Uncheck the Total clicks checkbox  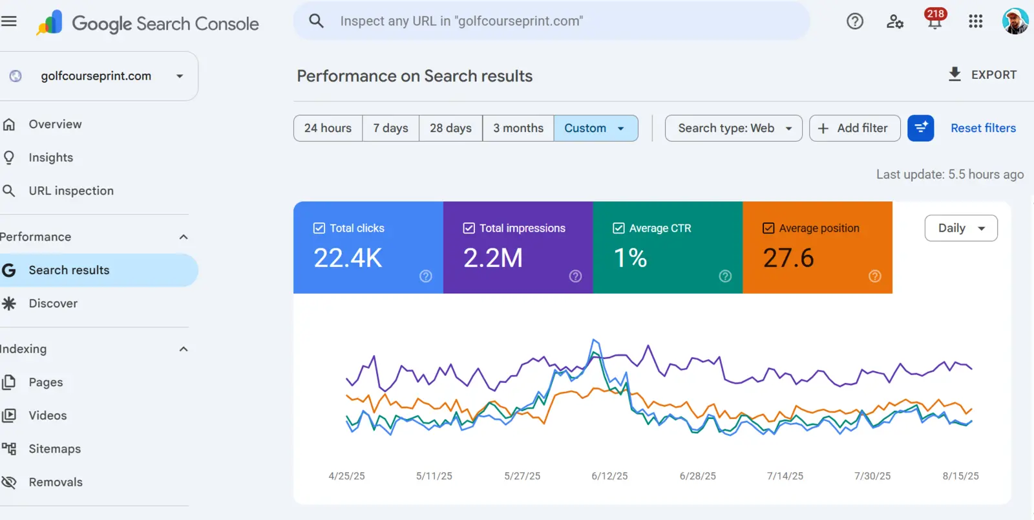pyautogui.click(x=319, y=228)
